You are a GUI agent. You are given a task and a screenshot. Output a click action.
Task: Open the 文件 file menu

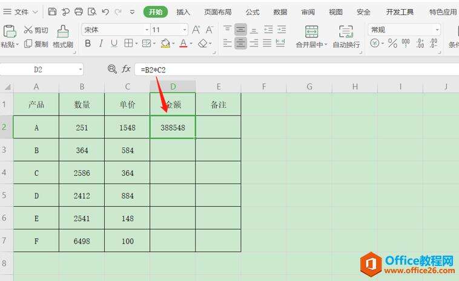pos(21,12)
